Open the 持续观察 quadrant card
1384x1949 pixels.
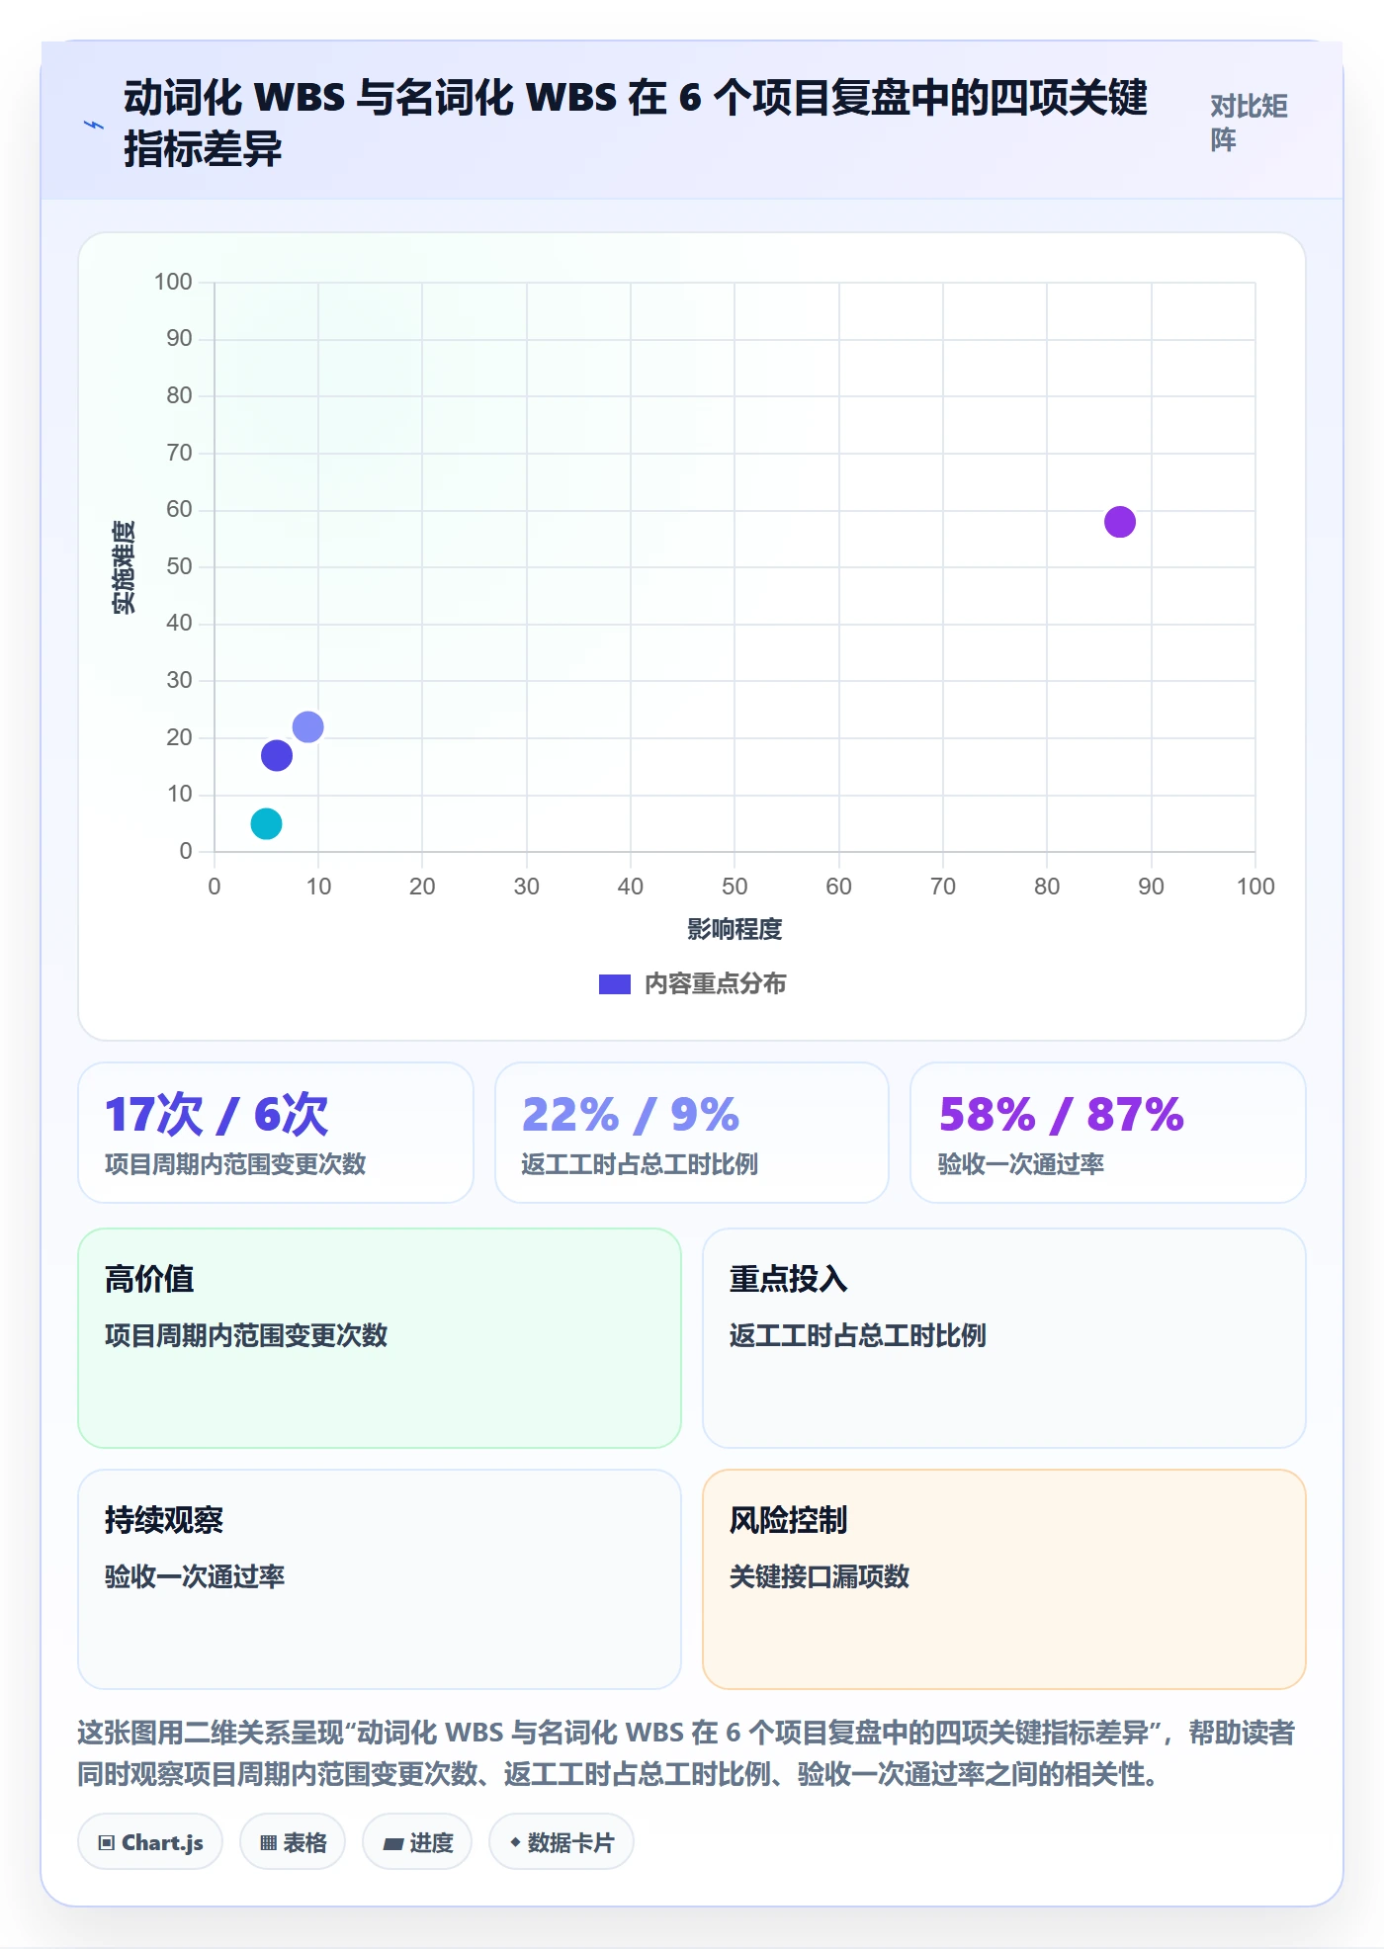coord(380,1579)
